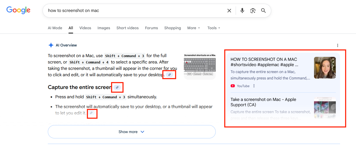Screen dimensions: 356x149
Task: Expand the More search filters dropdown
Action: [193, 28]
